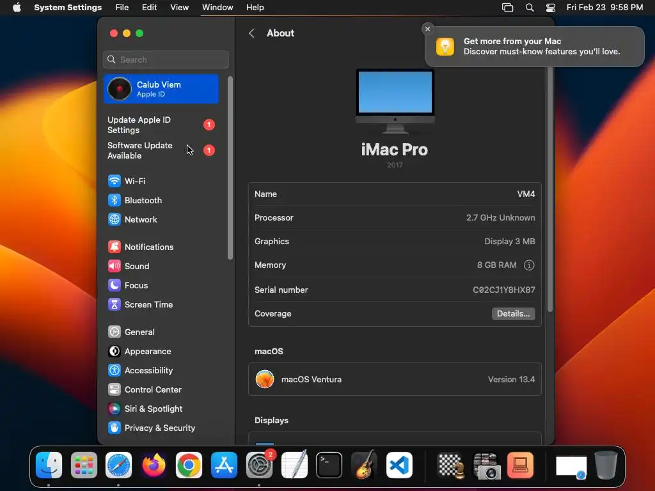Click the iMac Pro image
Image resolution: width=655 pixels, height=491 pixels.
(x=395, y=101)
